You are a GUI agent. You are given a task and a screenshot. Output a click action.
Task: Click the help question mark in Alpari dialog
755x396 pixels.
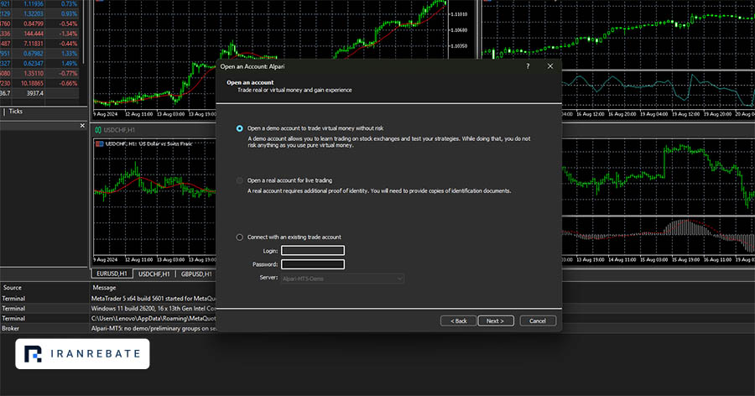point(528,66)
